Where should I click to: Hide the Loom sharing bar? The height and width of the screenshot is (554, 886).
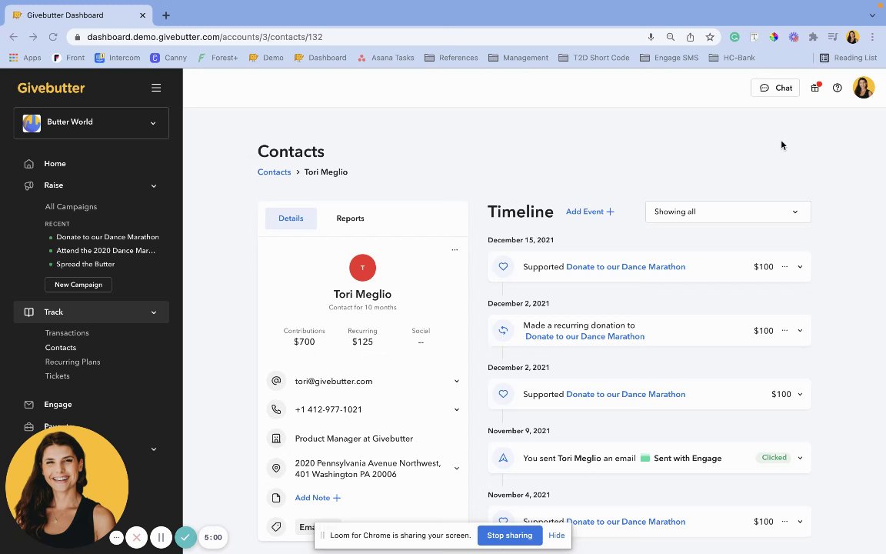557,536
